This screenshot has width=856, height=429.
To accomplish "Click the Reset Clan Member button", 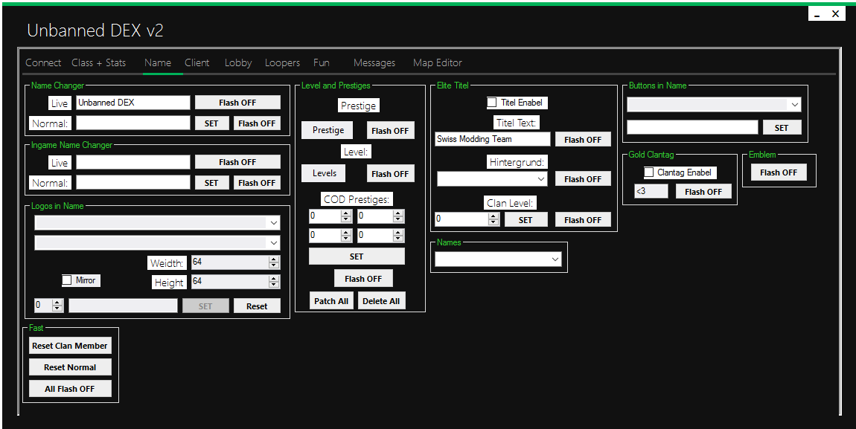I will (70, 346).
